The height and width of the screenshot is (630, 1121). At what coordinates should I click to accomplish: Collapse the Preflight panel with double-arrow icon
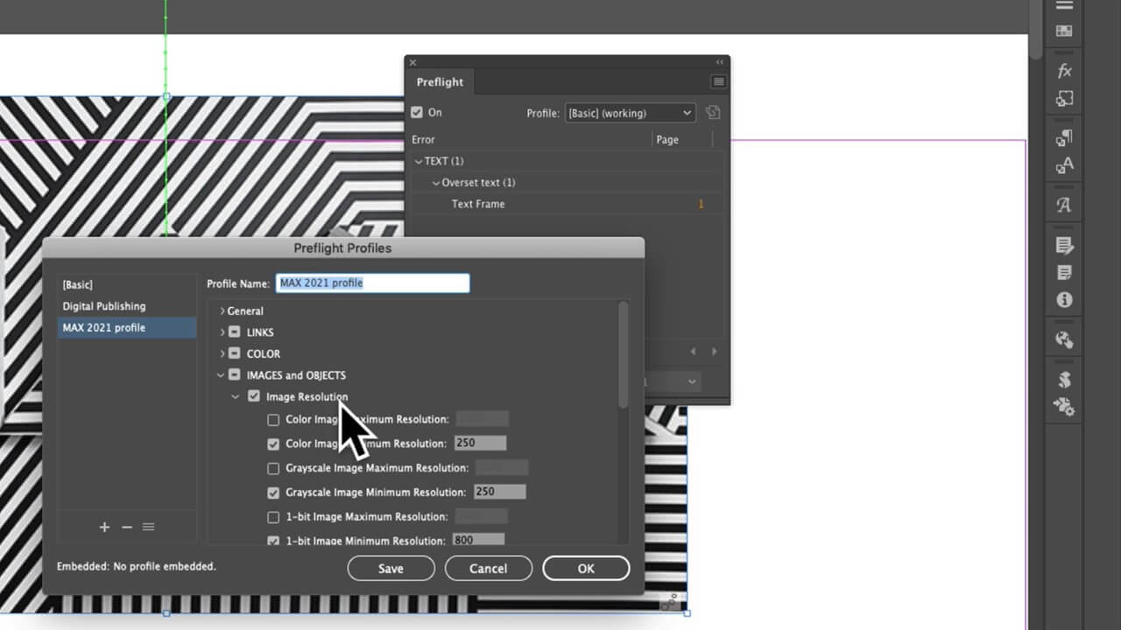pyautogui.click(x=720, y=62)
